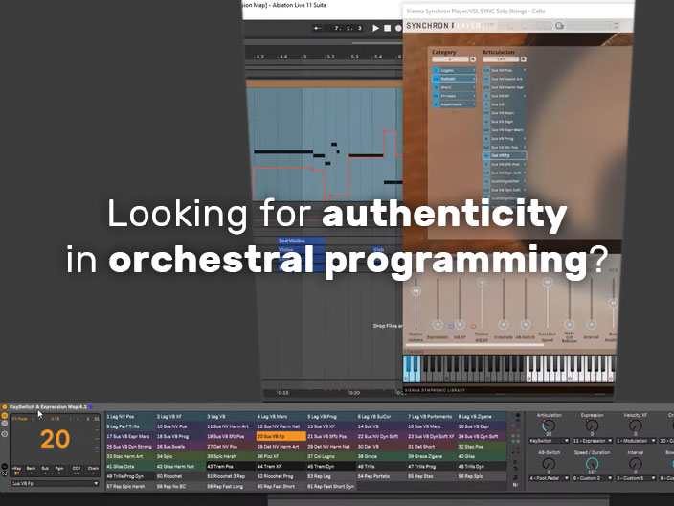
Task: Select articulation 2 Leg VB XF
Action: tap(181, 417)
